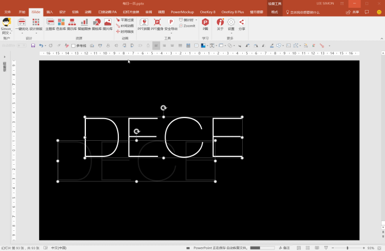Screen dimensions: 385x251
Task: Click the rotation handle above DECE text
Action: point(163,108)
